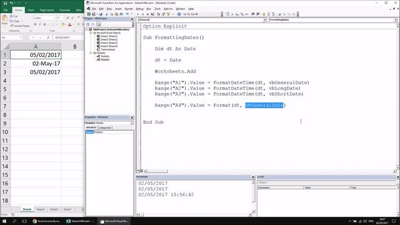Screen dimensions: 400x225
Task: Select the Categorized tab in Properties window
Action: click(x=105, y=127)
